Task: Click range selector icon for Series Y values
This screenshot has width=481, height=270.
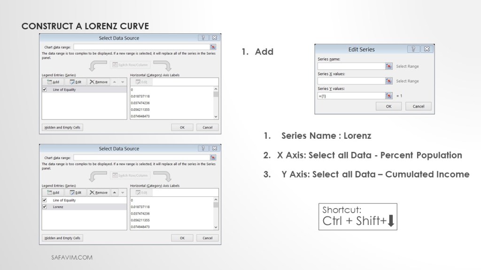Action: 388,96
